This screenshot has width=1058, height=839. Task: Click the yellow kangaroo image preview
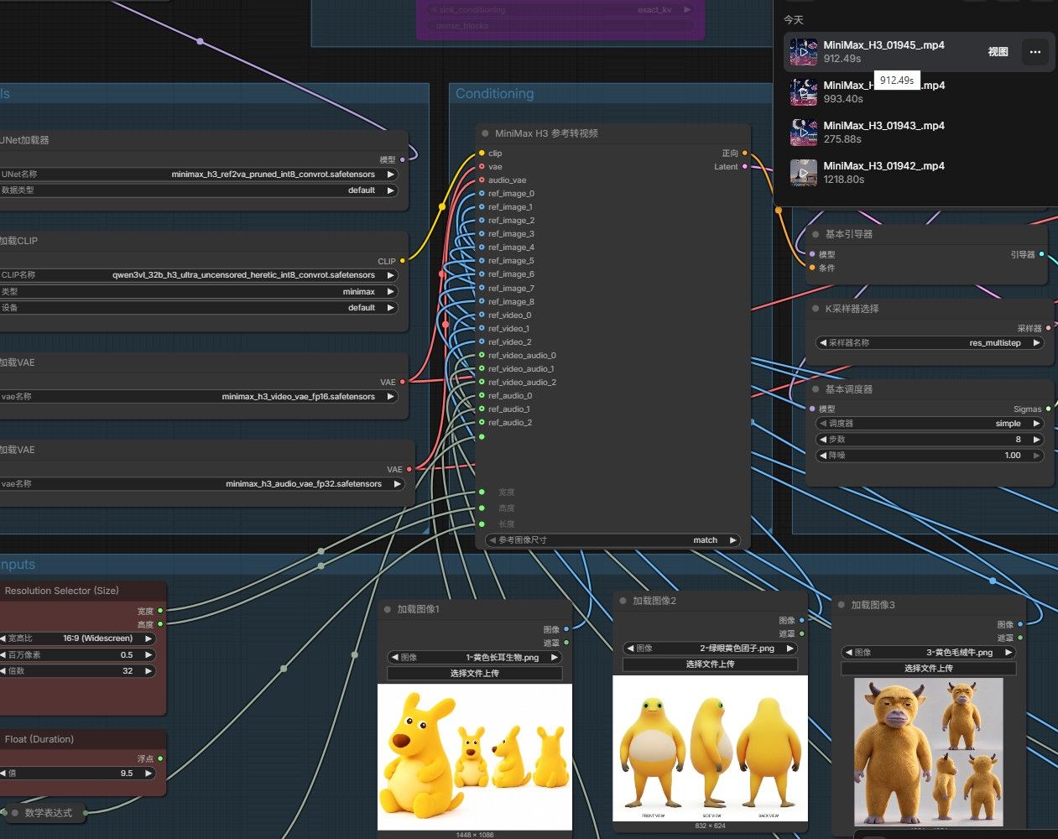[475, 757]
